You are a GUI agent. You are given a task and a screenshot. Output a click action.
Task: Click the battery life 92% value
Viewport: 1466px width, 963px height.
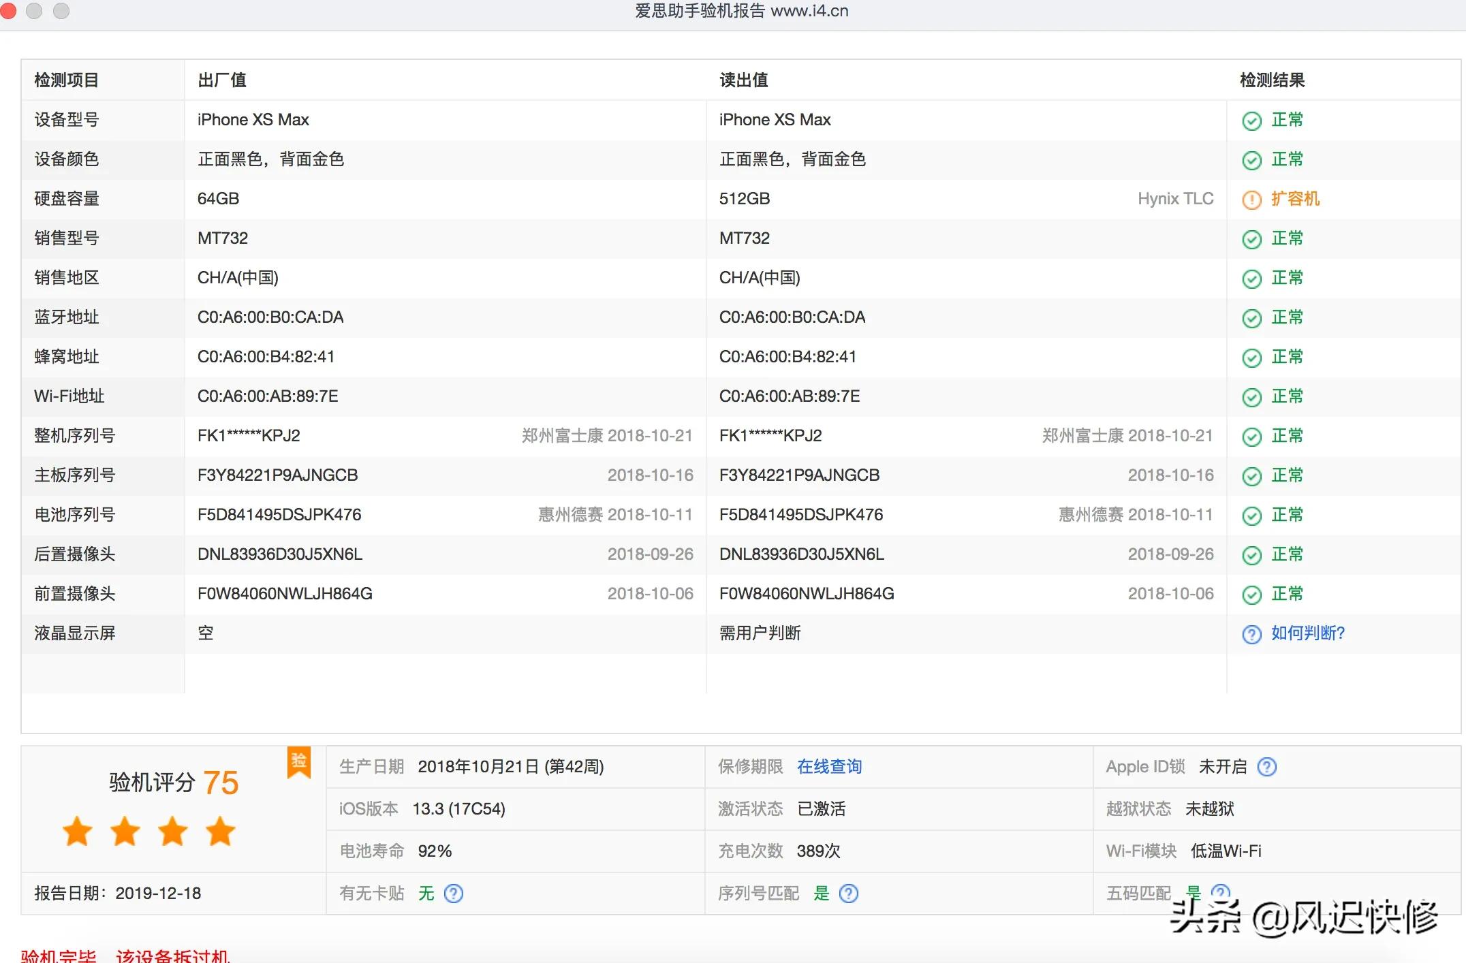[x=435, y=851]
